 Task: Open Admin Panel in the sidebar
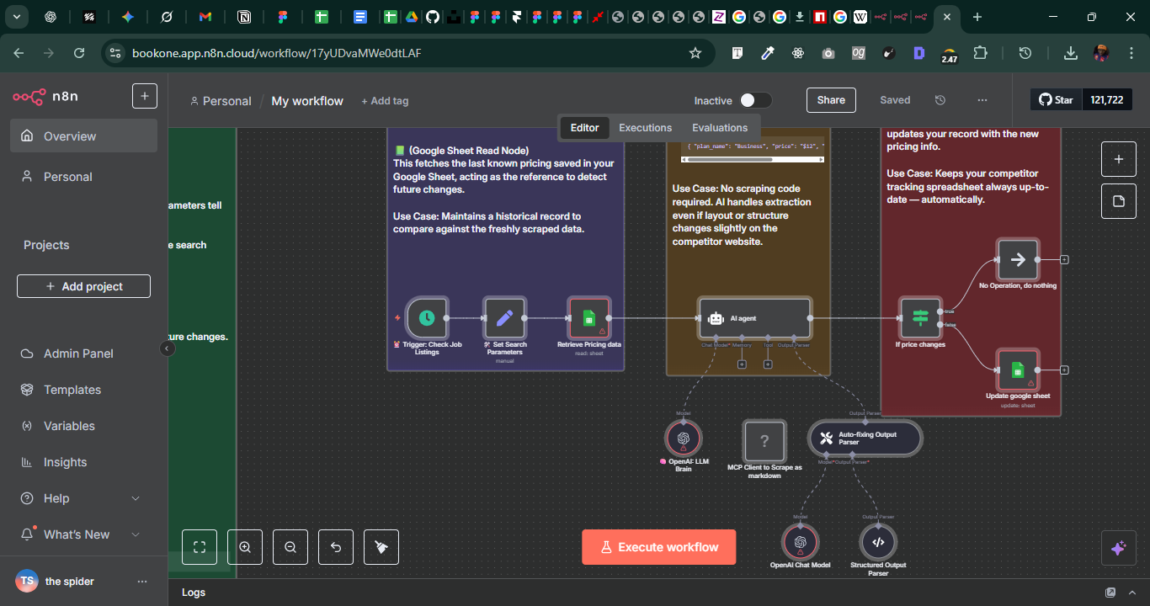83,353
